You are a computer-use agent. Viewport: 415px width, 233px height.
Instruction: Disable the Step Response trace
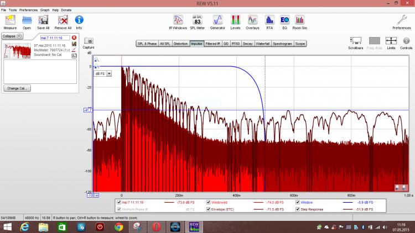point(298,210)
